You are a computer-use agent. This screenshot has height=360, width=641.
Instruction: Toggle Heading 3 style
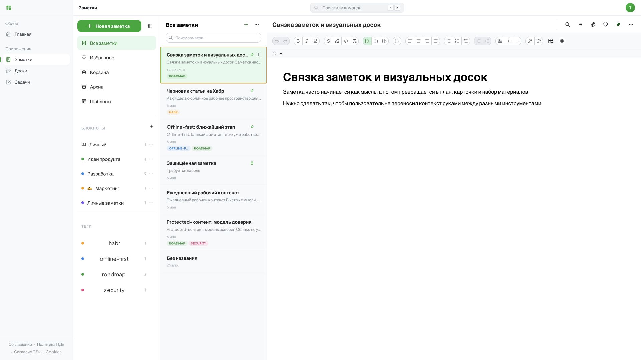[x=384, y=41]
